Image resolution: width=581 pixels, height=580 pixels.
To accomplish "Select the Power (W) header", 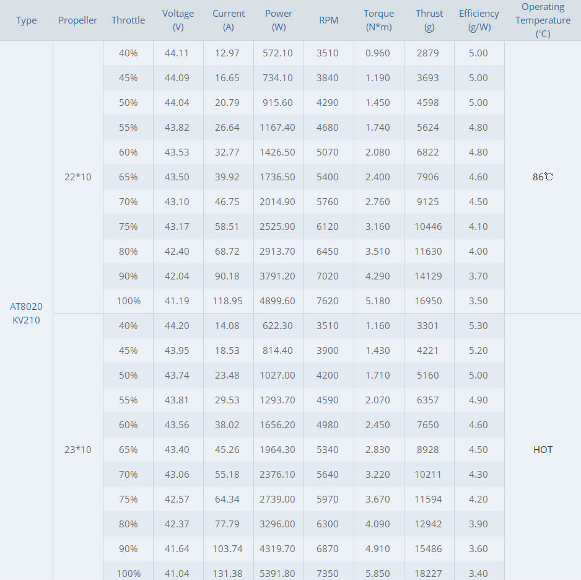I will click(x=279, y=20).
